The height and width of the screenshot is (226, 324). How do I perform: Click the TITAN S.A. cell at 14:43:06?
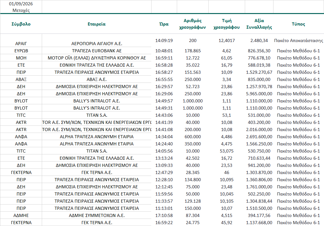97,115
